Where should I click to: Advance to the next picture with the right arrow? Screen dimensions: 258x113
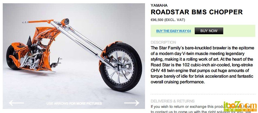(x=132, y=103)
